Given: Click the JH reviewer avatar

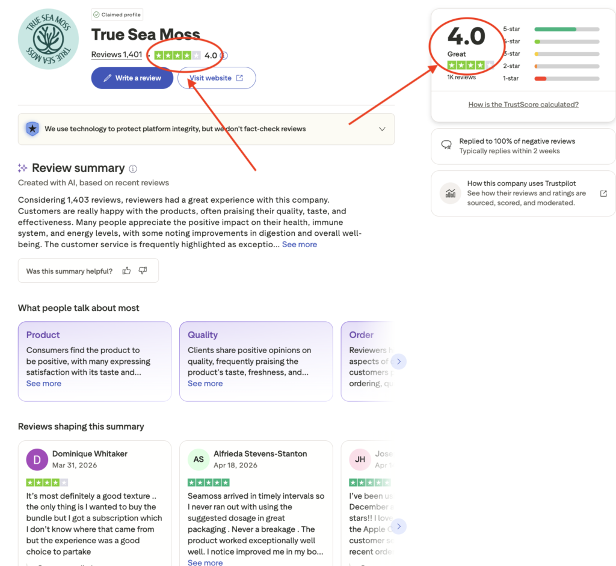Looking at the screenshot, I should (x=360, y=460).
